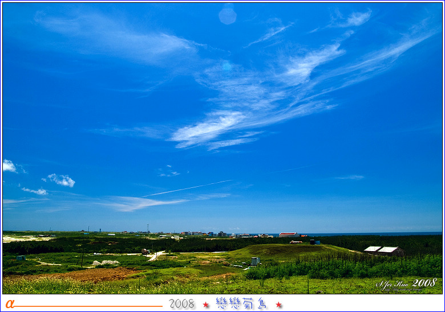Click the thin cloud streak at upper left
Image resolution: width=445 pixels, height=312 pixels.
(114, 35)
